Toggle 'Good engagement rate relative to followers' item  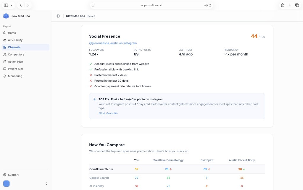91,86
